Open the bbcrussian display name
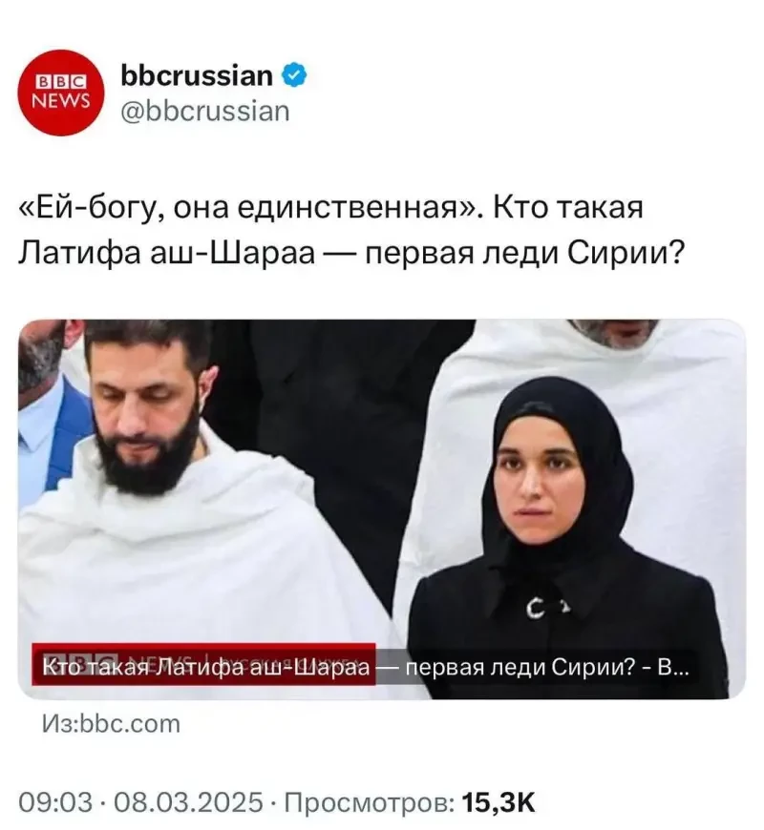The width and height of the screenshot is (764, 830). click(197, 75)
